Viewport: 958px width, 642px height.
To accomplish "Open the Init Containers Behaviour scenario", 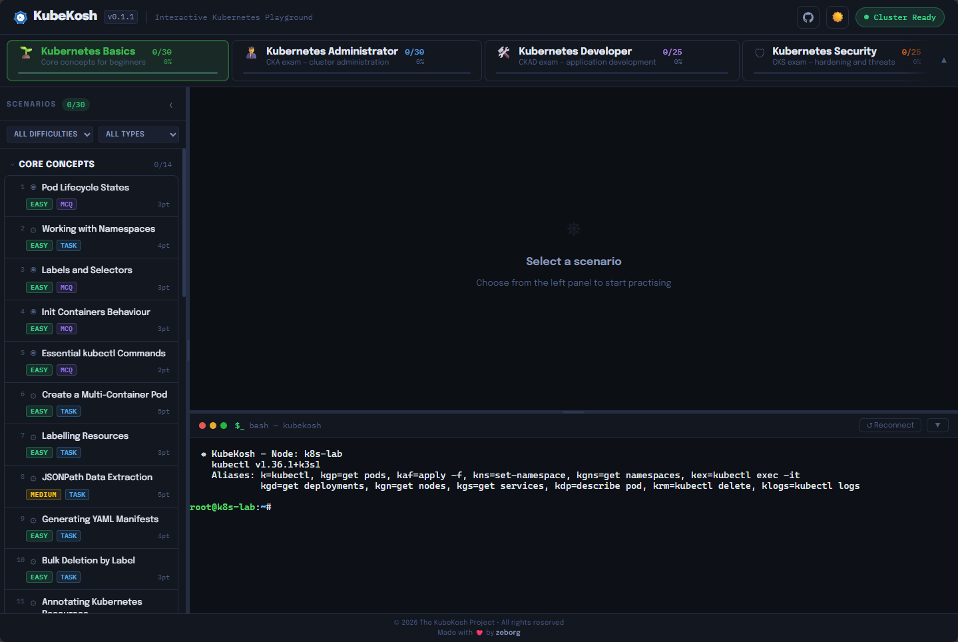I will (91, 320).
